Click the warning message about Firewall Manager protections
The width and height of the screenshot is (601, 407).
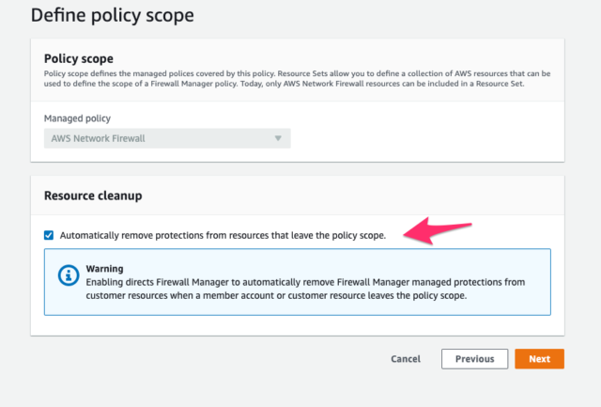tap(305, 289)
